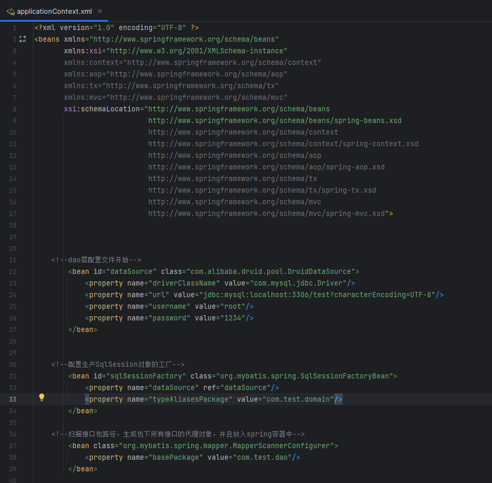
Task: Close the applicationContext.xml tab
Action: [x=100, y=11]
